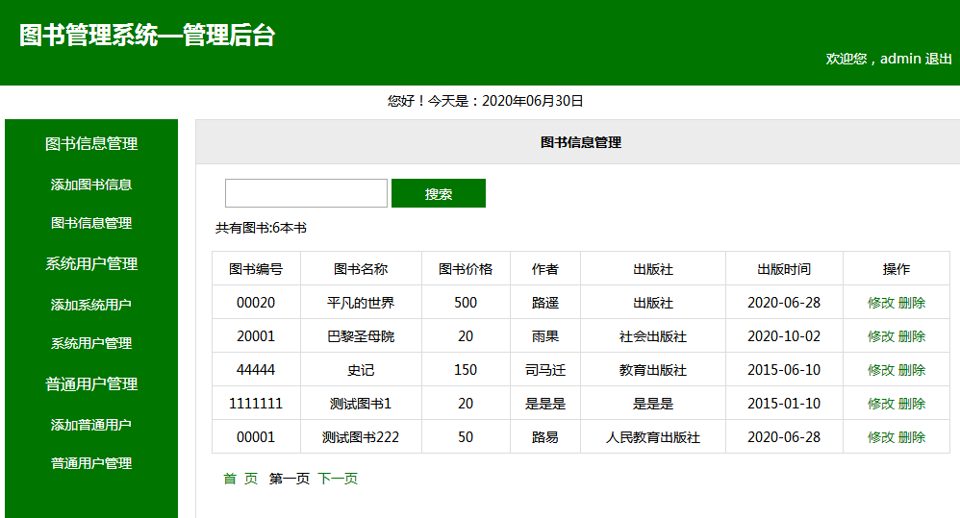Click the 退出 logout link

coord(938,59)
